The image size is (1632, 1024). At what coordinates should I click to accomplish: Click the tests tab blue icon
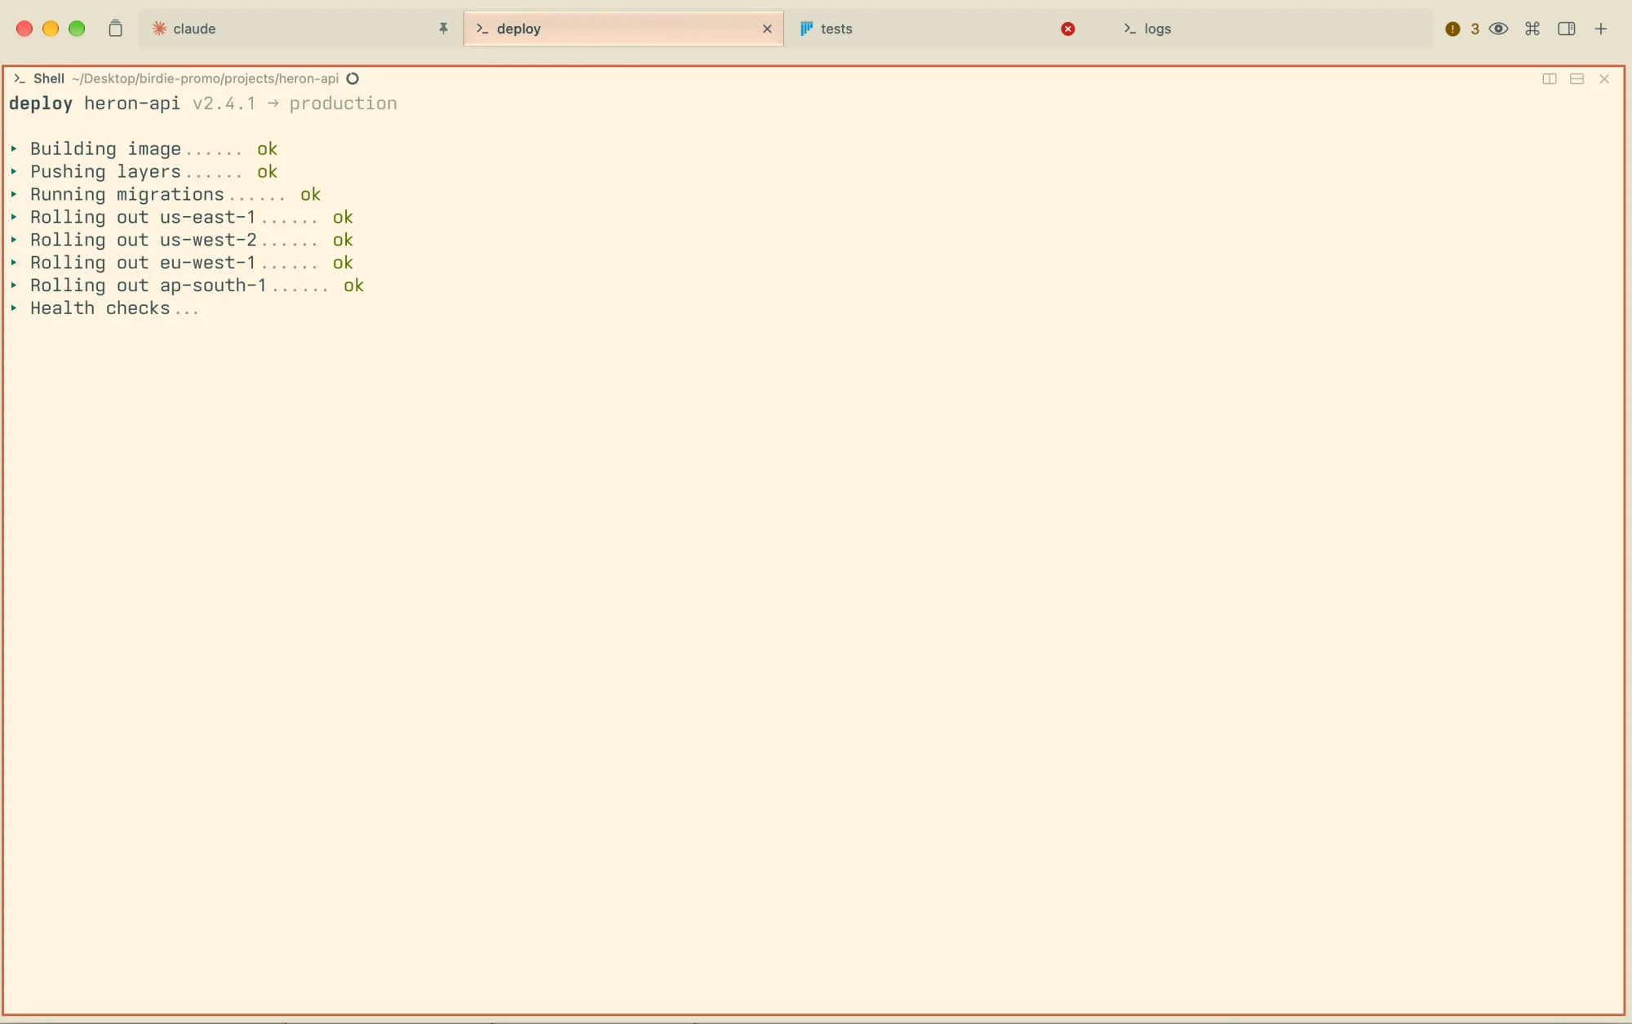click(x=806, y=29)
